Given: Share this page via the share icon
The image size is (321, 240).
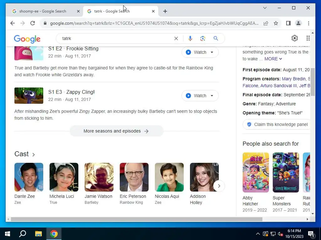Looking at the screenshot, I should tap(266, 23).
